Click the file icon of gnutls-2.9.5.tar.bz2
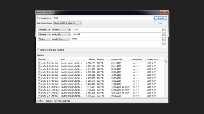 coord(39,75)
